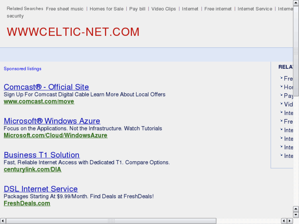Click the vertical scrollbar thumb
The width and height of the screenshot is (299, 224).
(296, 51)
